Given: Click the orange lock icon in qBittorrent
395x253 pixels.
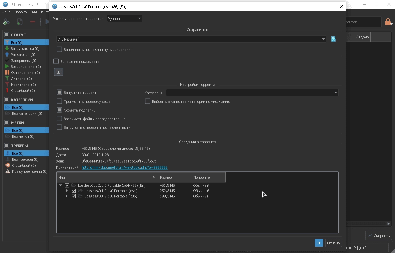Looking at the screenshot, I should click(388, 22).
